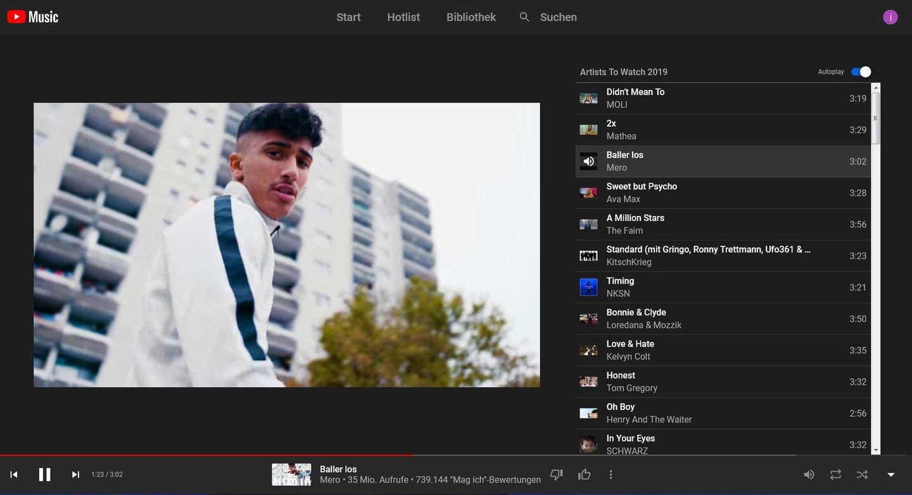912x495 pixels.
Task: Play Didn't Mean To by MOLI
Action: [x=723, y=98]
